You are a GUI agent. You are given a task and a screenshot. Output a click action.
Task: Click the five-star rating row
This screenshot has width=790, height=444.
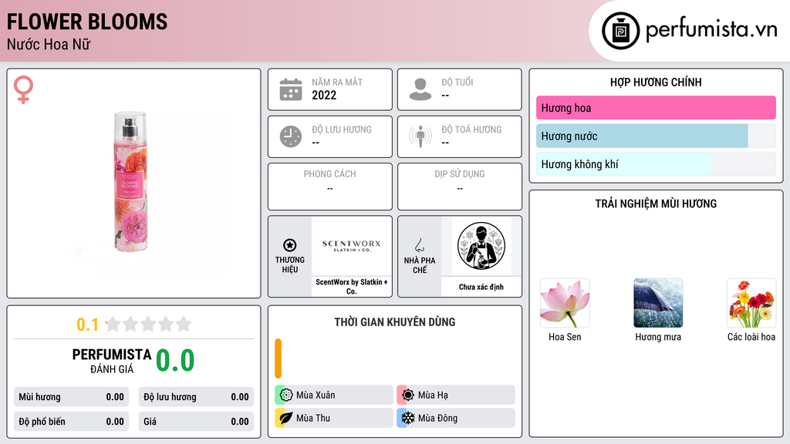pyautogui.click(x=148, y=324)
